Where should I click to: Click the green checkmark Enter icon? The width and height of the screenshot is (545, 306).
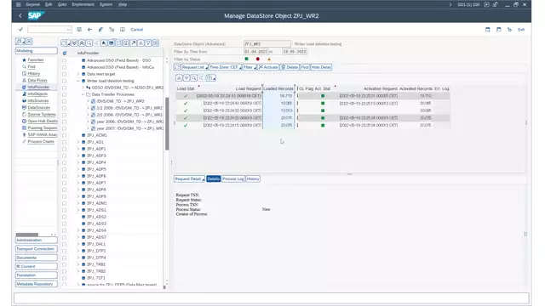pos(20,30)
